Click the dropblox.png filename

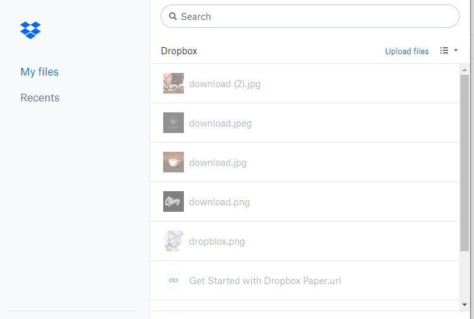point(217,242)
